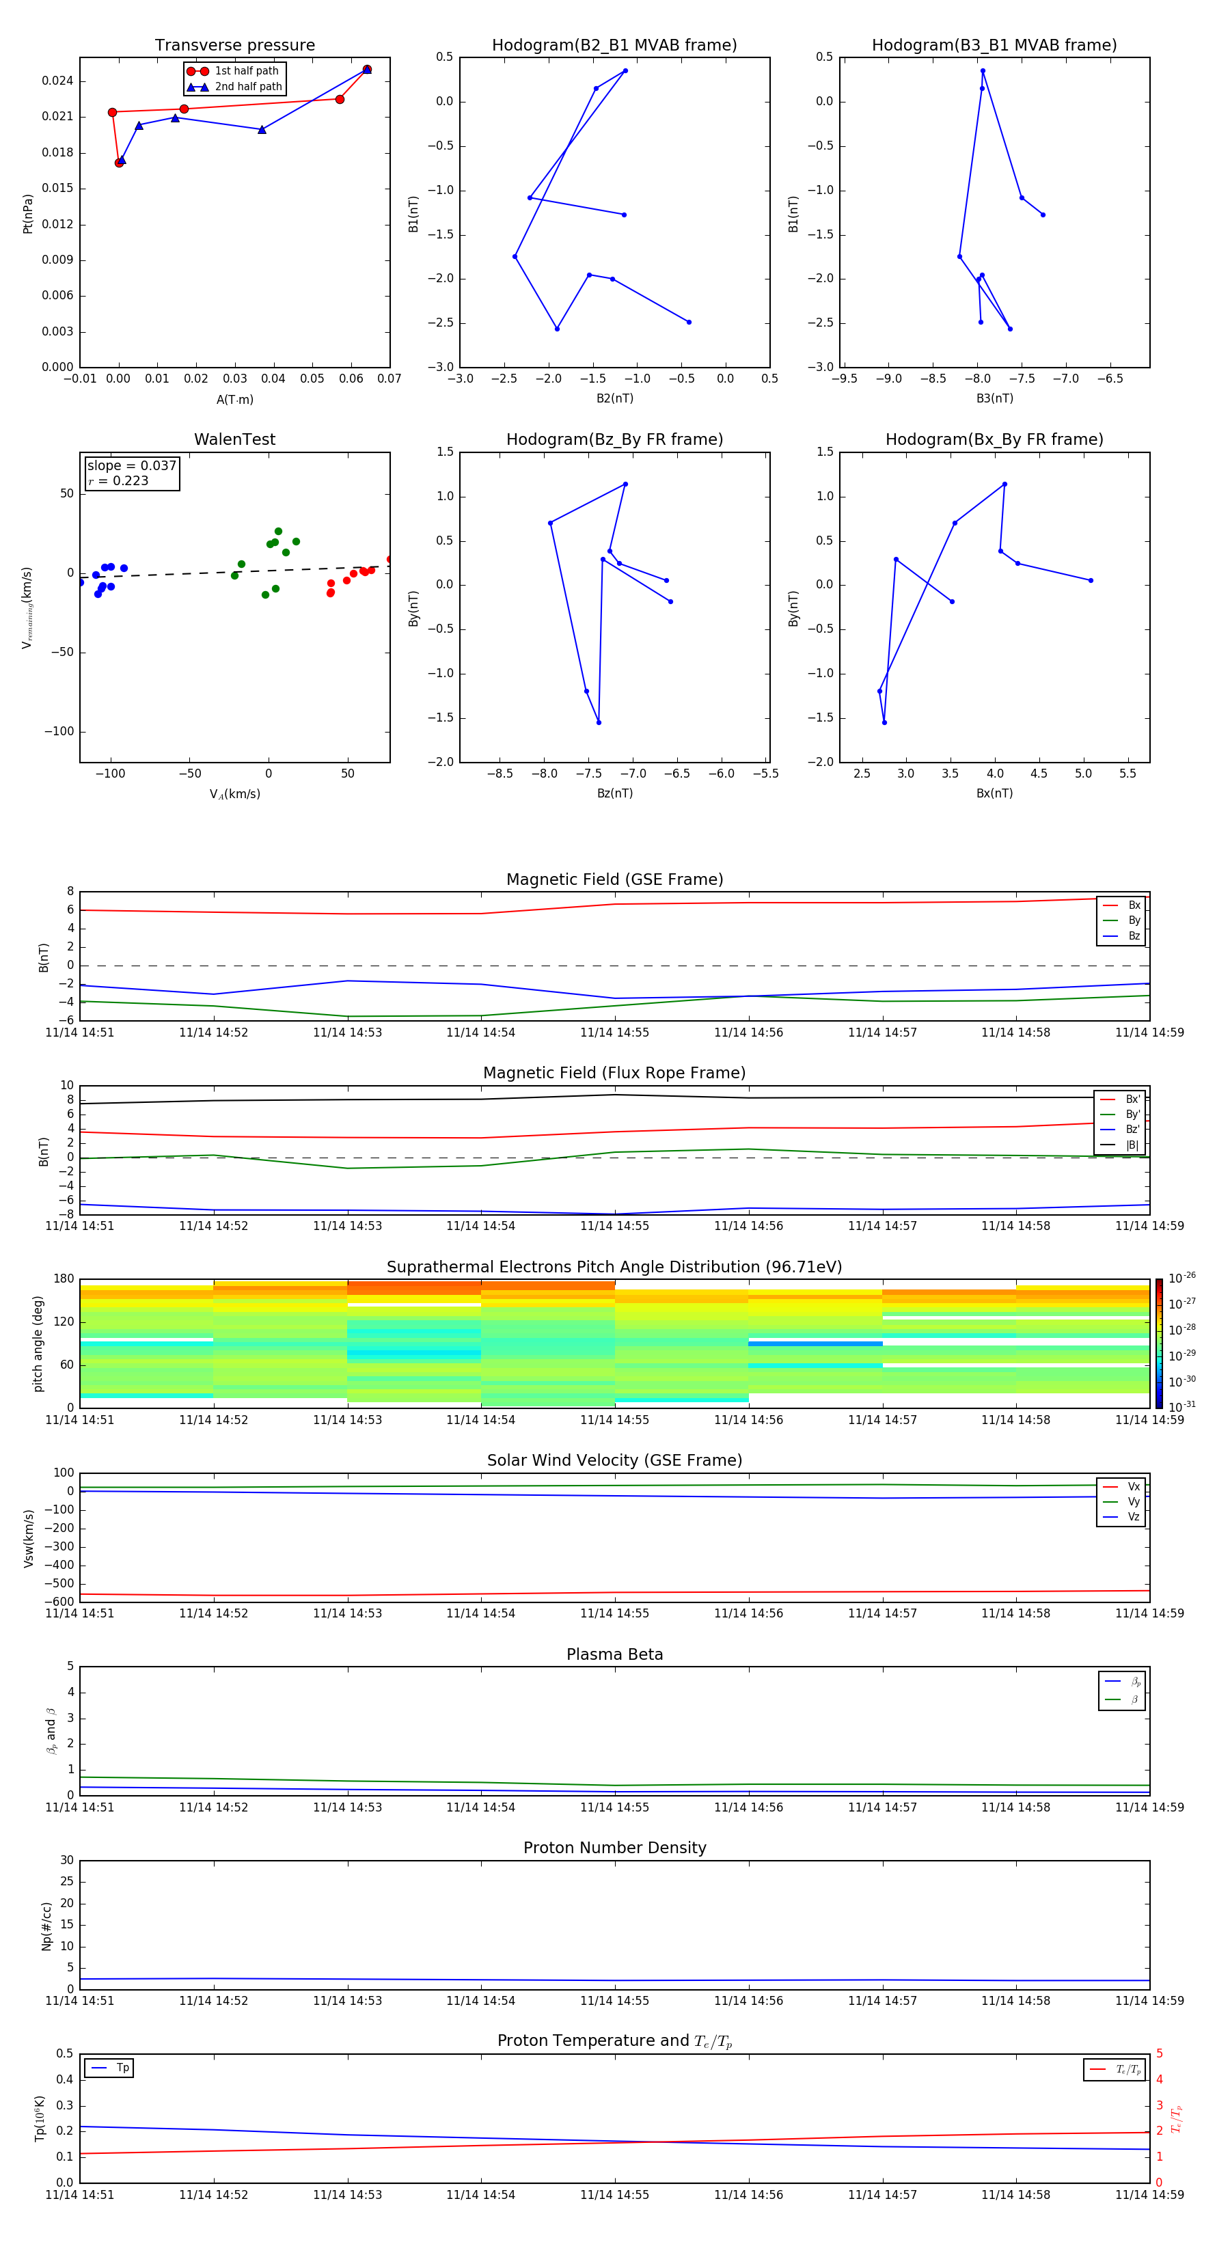The image size is (1230, 2255).
Task: Click the 'Hodogram(B3_B1 MVAB frame)' title
Action: tap(994, 46)
